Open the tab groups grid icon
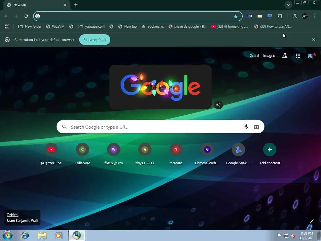The height and width of the screenshot is (241, 321). tap(7, 26)
